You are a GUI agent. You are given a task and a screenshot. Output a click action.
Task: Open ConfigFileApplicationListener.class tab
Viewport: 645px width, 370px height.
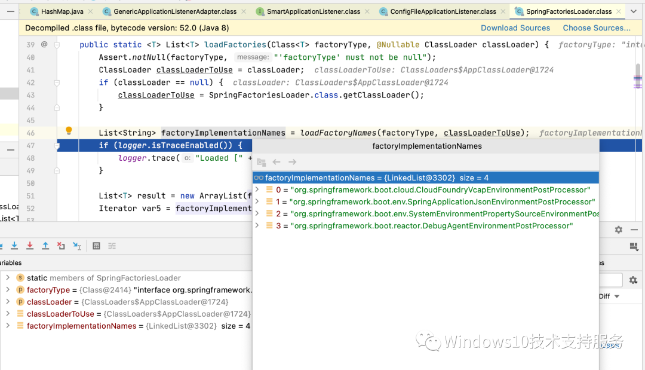(443, 11)
